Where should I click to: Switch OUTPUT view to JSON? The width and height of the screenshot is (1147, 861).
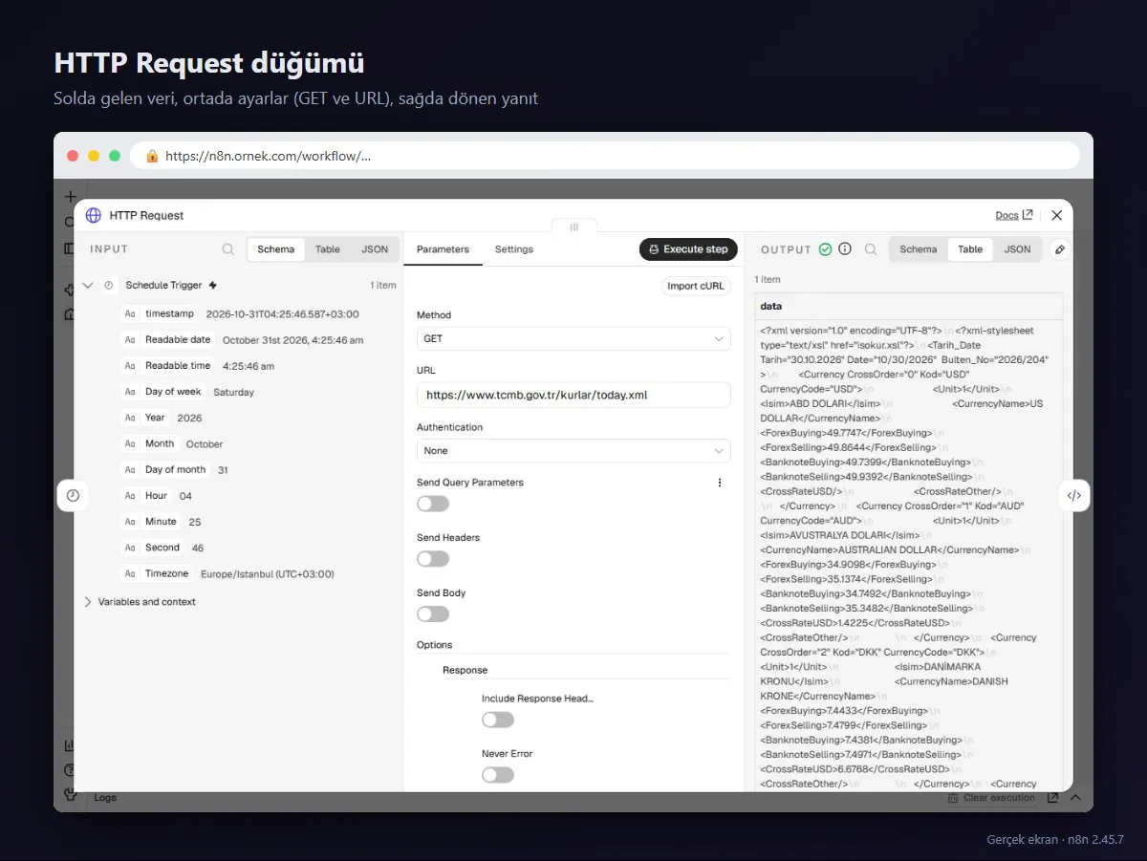[x=1017, y=249]
